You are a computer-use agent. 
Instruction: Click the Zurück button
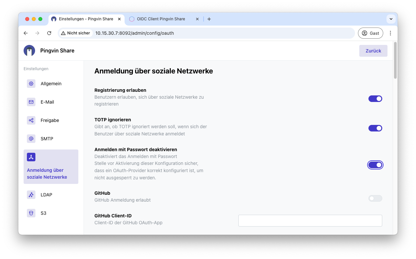coord(373,51)
